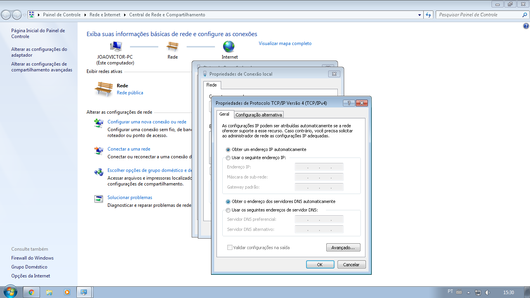Select the 'Geral' tab
The height and width of the screenshot is (298, 530).
point(225,114)
